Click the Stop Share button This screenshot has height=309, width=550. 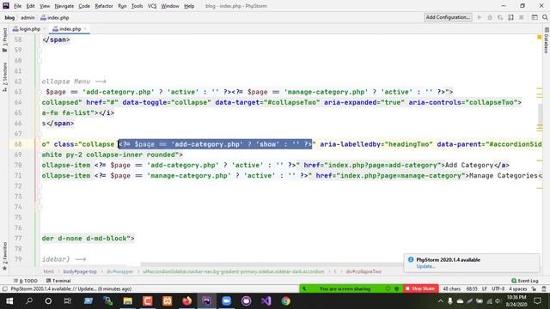420,288
